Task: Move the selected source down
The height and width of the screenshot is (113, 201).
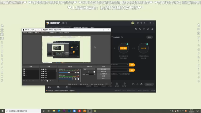Action: tap(54, 81)
